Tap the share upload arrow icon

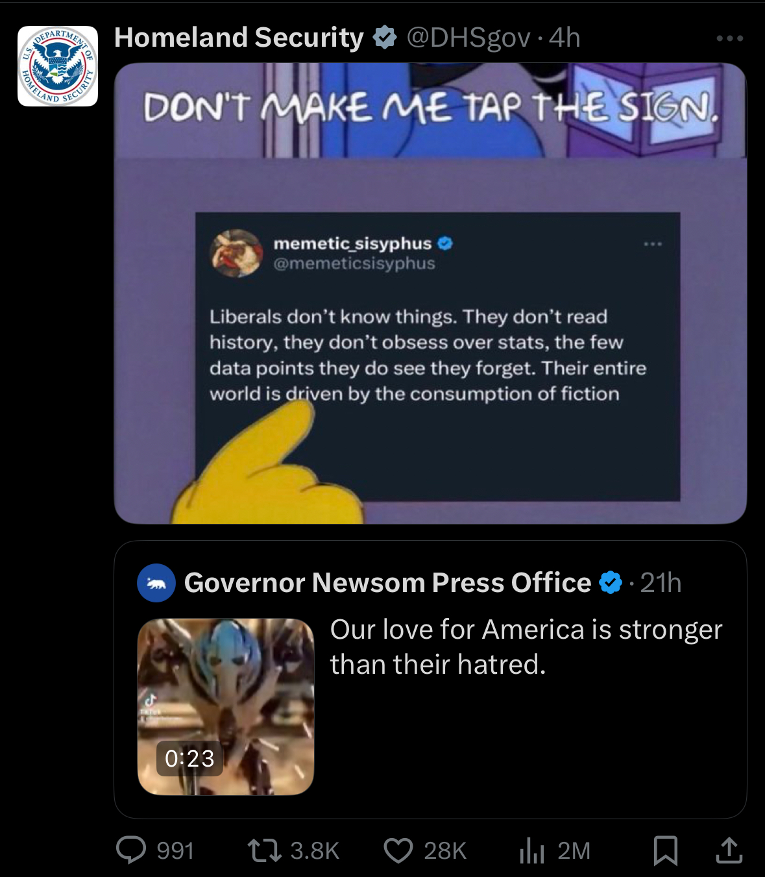coord(729,850)
